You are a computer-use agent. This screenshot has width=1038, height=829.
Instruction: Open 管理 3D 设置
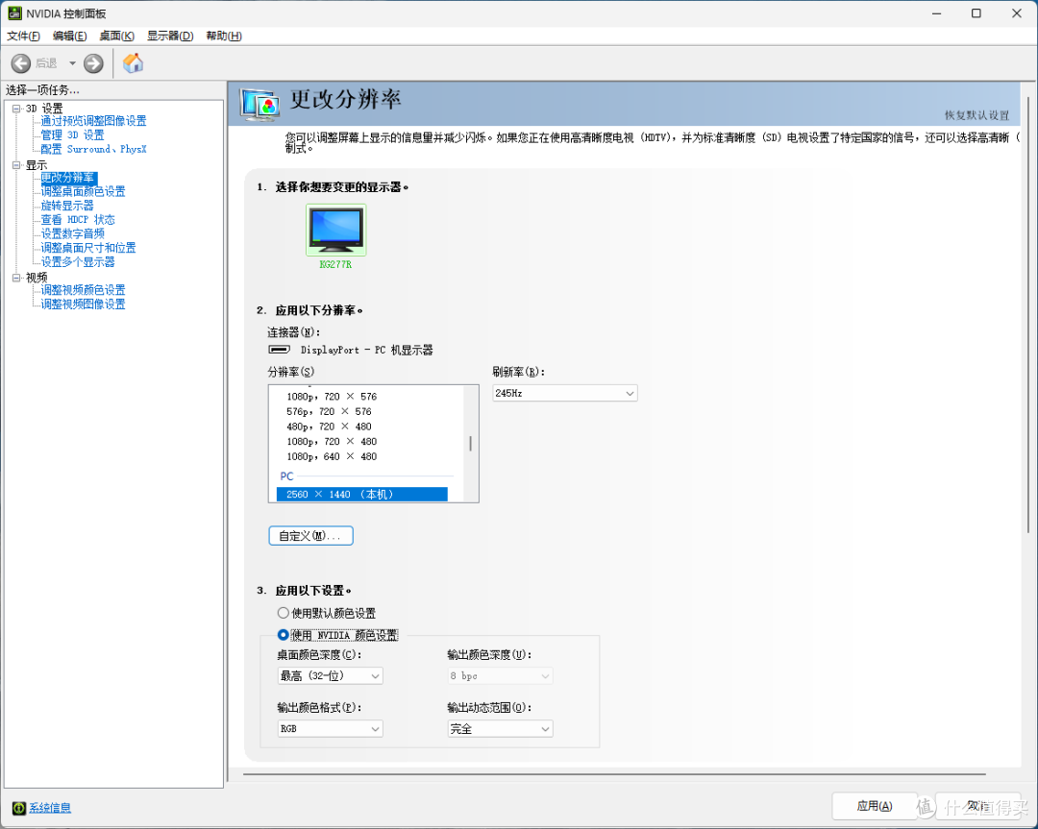[72, 135]
